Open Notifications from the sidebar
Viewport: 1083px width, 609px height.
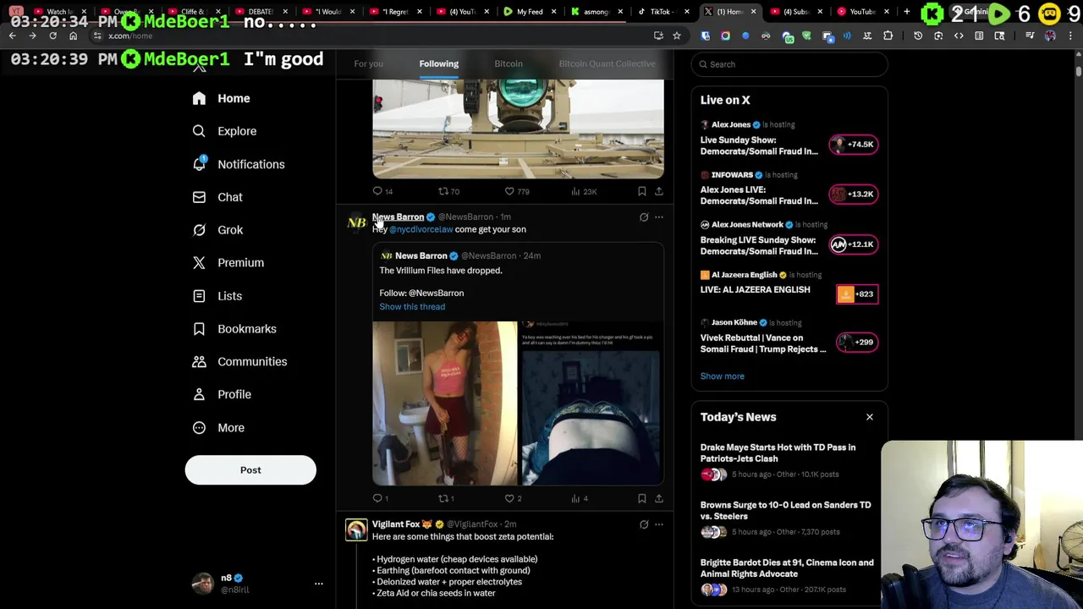239,164
